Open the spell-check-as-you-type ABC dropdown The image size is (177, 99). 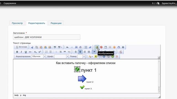click(60, 47)
